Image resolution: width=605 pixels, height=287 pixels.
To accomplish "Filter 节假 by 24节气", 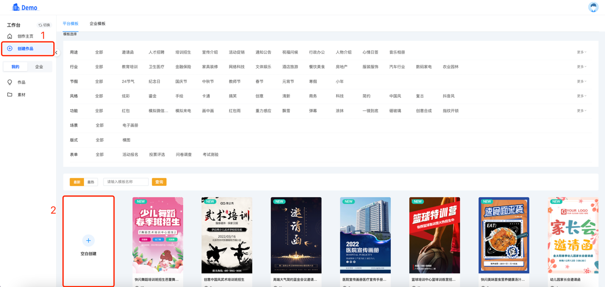I will point(128,82).
